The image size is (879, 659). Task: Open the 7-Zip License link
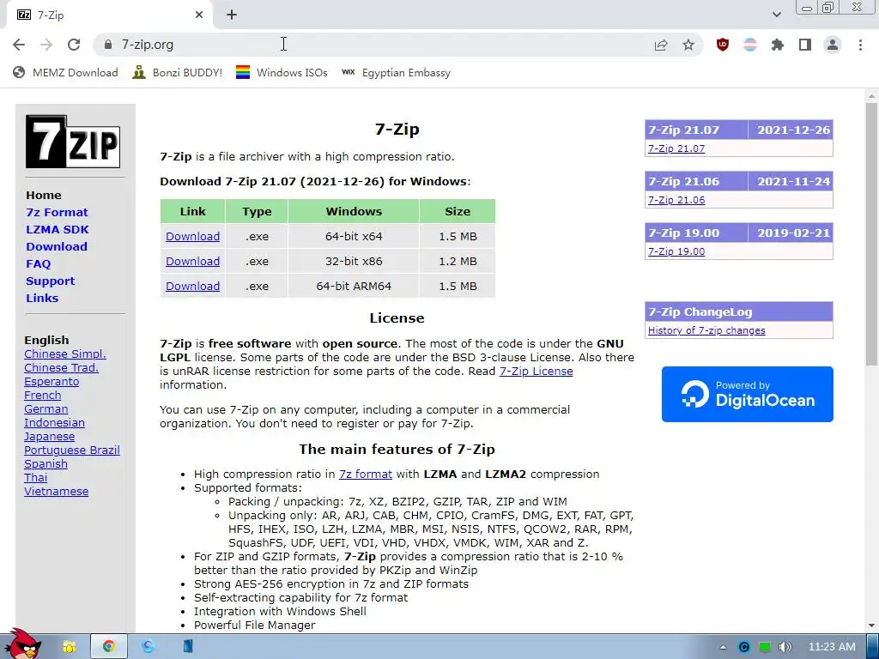pos(536,371)
